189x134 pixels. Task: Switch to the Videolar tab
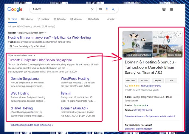(76, 19)
